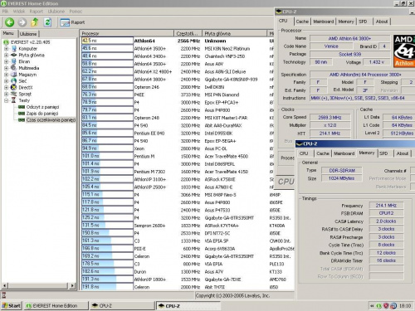Click the hourglass icon in status bar

[x=4, y=295]
